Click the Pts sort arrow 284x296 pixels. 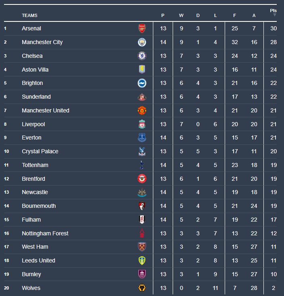click(274, 15)
